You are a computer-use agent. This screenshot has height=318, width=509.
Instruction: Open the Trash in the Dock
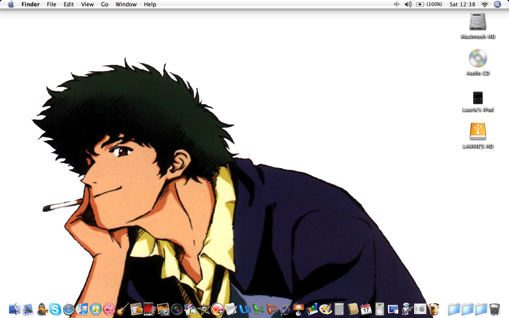point(495,309)
